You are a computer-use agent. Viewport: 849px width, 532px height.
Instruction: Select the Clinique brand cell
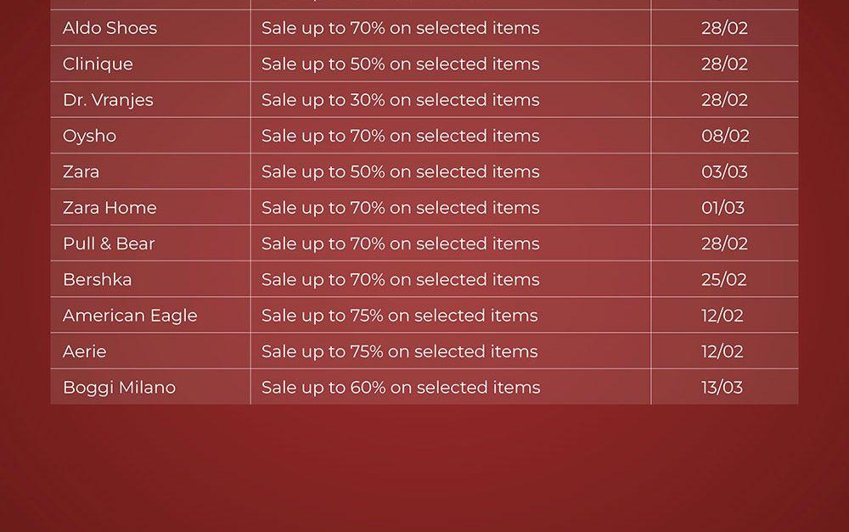(x=98, y=64)
